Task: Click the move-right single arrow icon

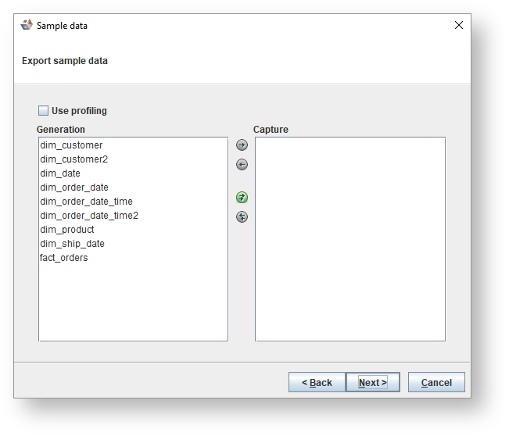Action: (242, 145)
